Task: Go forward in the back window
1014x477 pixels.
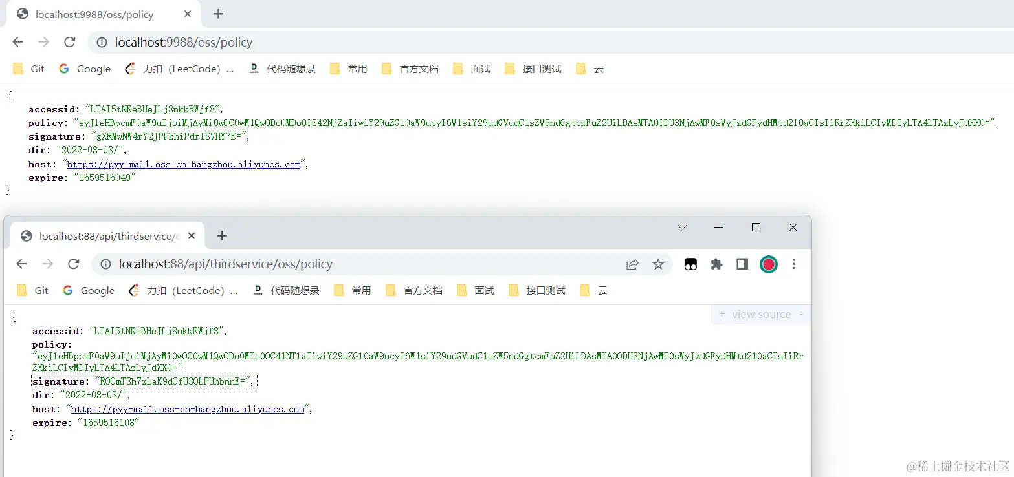Action: point(43,42)
